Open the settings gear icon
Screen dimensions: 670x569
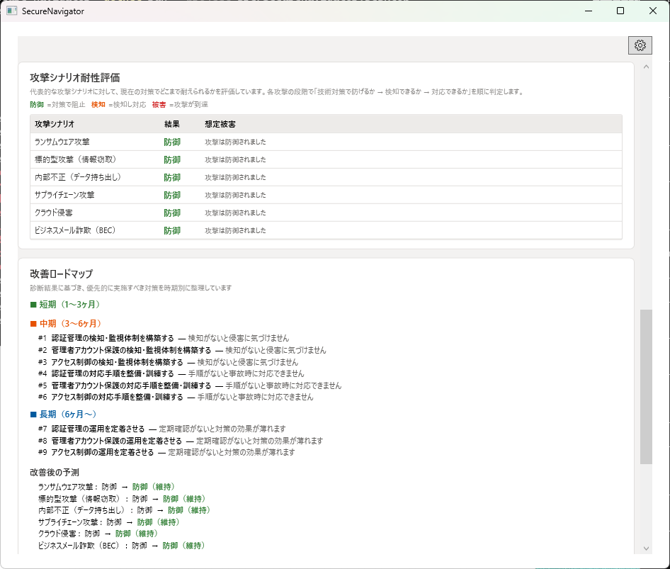(640, 45)
